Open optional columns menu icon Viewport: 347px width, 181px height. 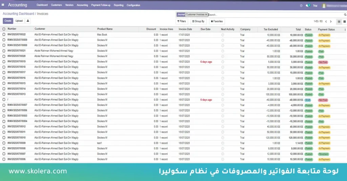tap(345, 29)
